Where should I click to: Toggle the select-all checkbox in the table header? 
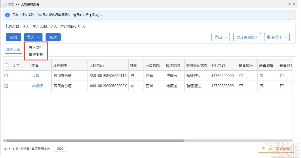[x=7, y=65]
